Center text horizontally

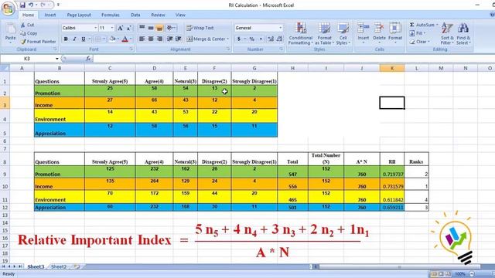[151, 39]
